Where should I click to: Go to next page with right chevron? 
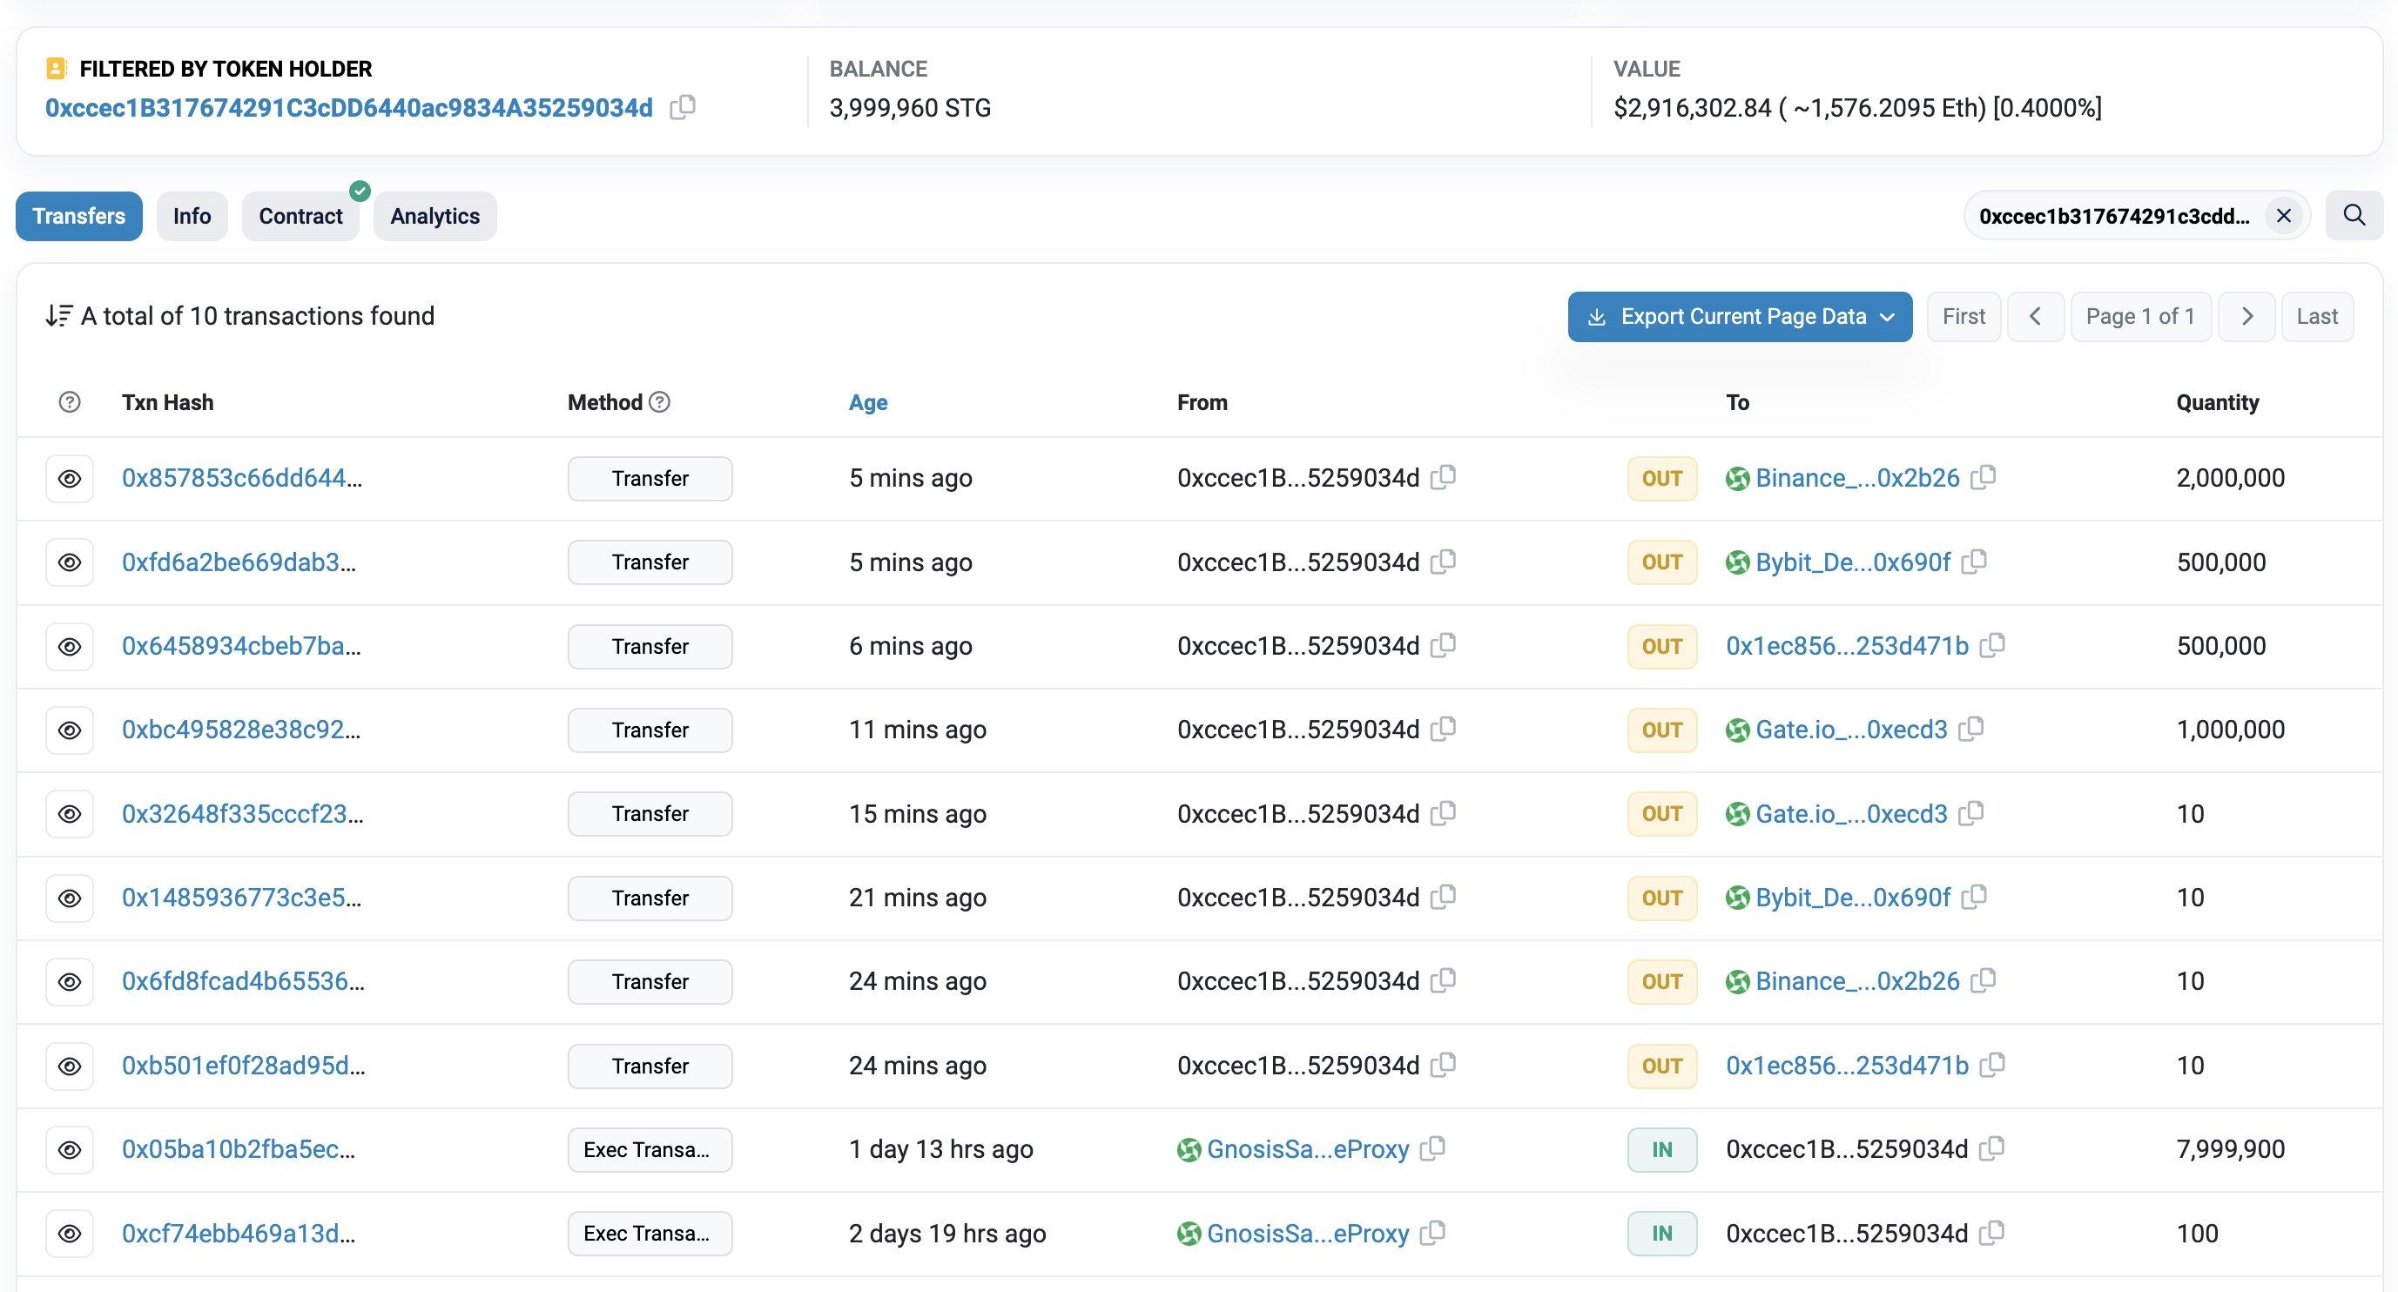2246,317
